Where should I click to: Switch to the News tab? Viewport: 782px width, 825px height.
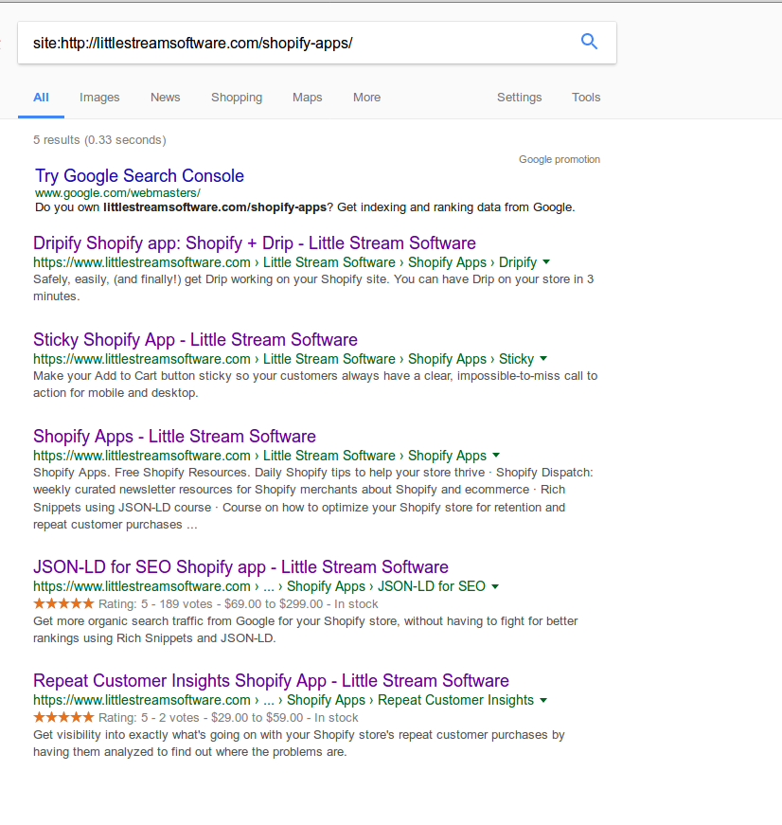pyautogui.click(x=165, y=98)
